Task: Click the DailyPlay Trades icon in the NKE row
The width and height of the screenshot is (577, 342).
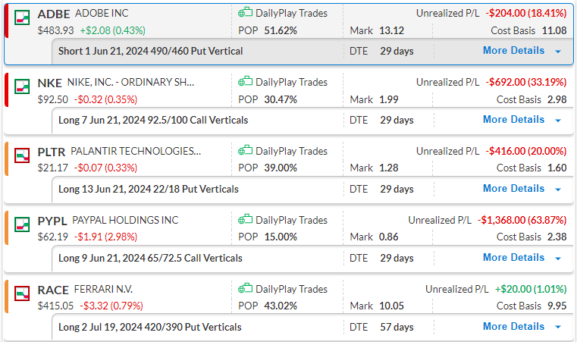Action: (x=245, y=81)
